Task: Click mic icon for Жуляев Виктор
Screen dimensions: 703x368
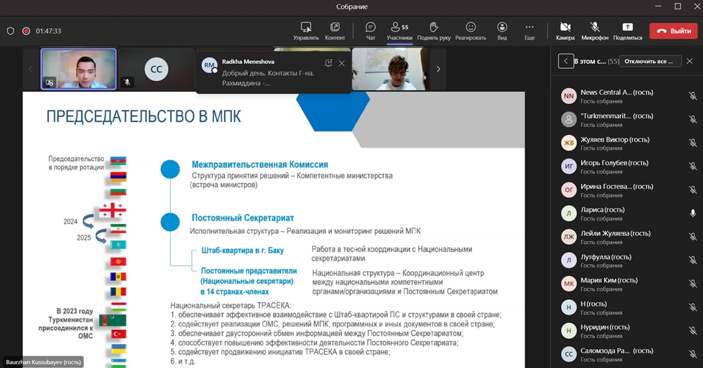Action: (x=692, y=143)
